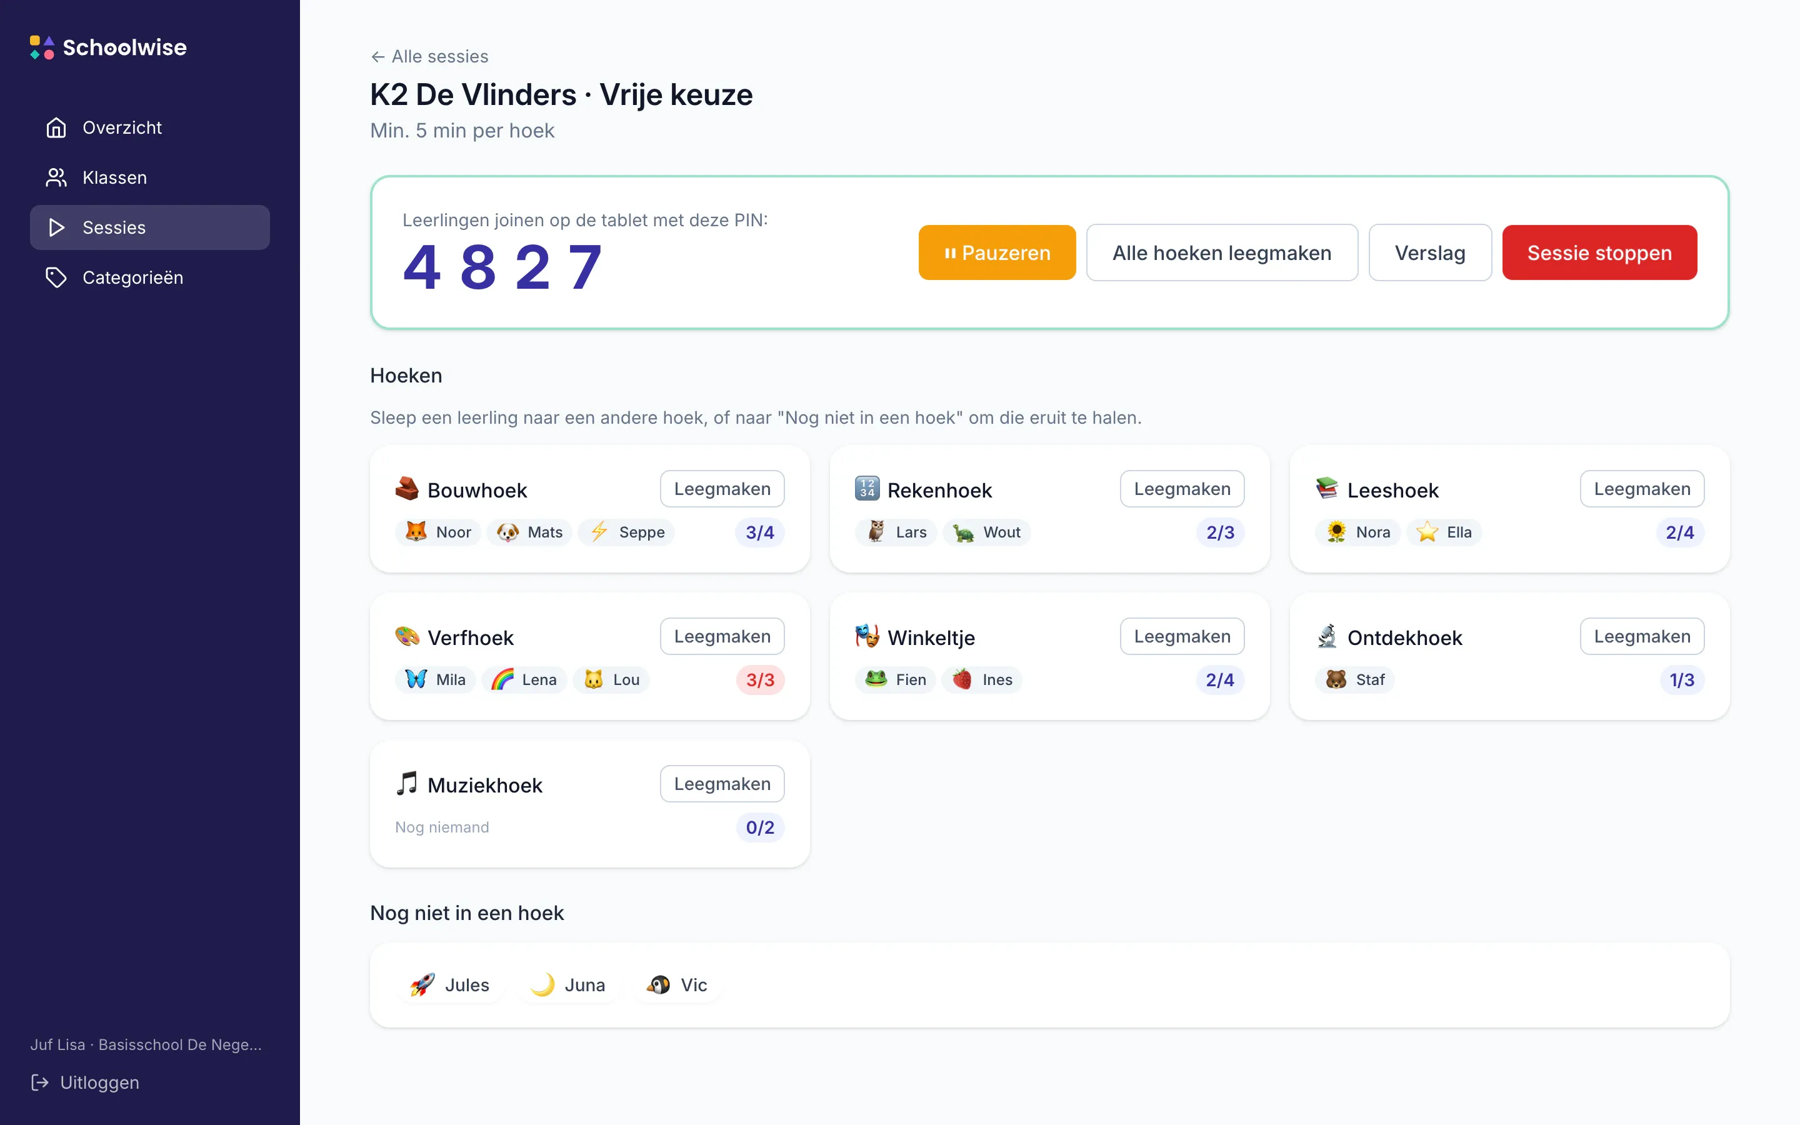The width and height of the screenshot is (1800, 1125).
Task: Select student chip Juna
Action: tap(567, 984)
